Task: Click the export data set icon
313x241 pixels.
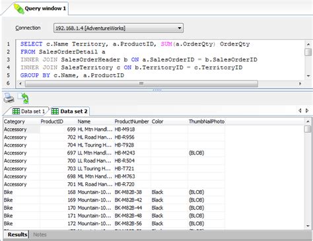Action: [24, 98]
